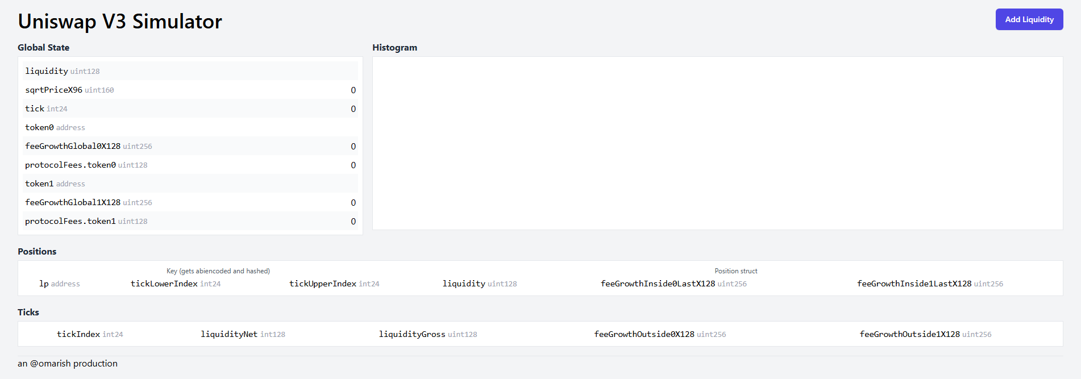Screen dimensions: 1081x379
Task: Select the liquidity uint128 row in Global State
Action: 190,71
